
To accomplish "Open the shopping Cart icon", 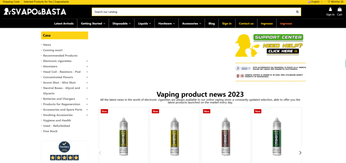I will click(340, 9).
